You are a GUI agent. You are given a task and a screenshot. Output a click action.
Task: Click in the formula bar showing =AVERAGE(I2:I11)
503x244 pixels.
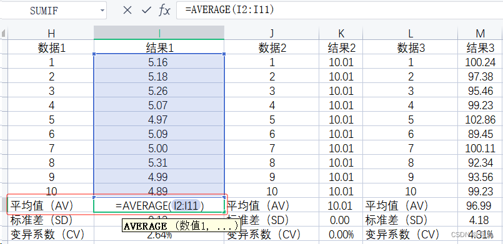click(340, 10)
